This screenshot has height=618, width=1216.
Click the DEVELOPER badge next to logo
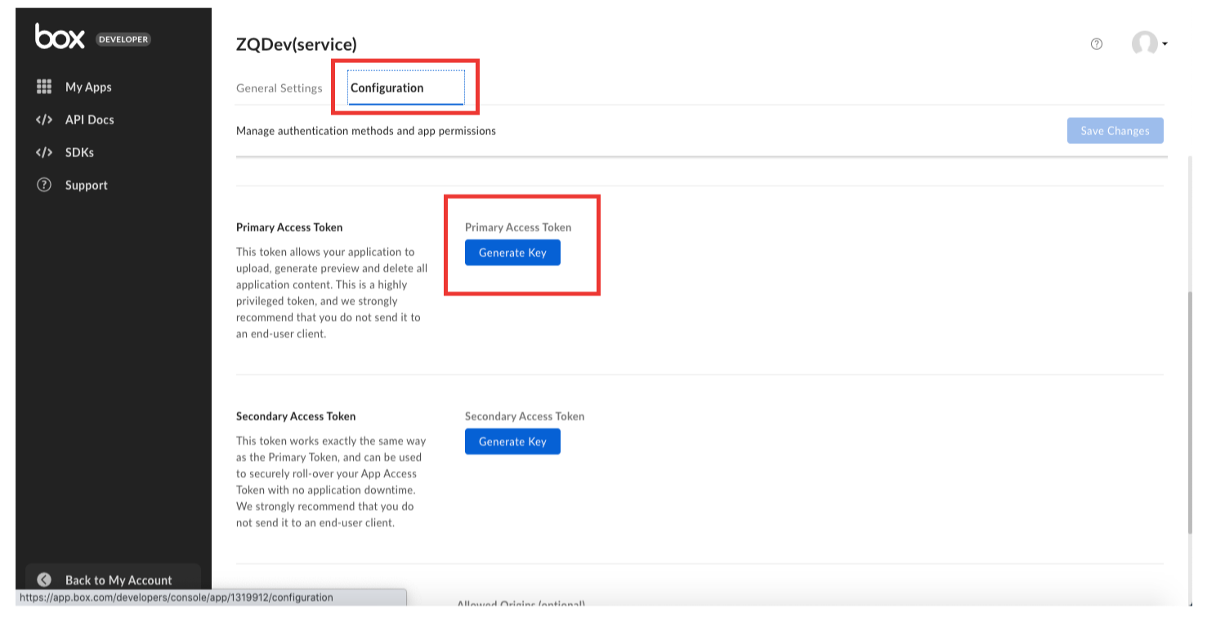click(x=123, y=39)
